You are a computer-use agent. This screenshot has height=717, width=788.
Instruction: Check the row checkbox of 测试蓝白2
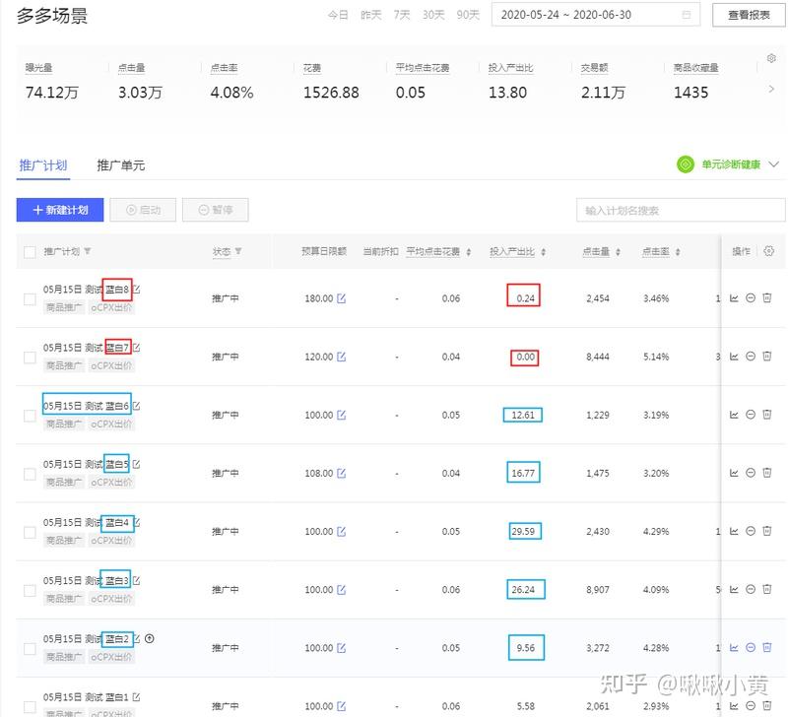[x=29, y=648]
